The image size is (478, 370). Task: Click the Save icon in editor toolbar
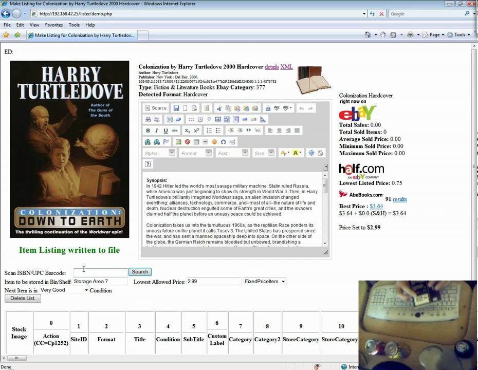[176, 108]
